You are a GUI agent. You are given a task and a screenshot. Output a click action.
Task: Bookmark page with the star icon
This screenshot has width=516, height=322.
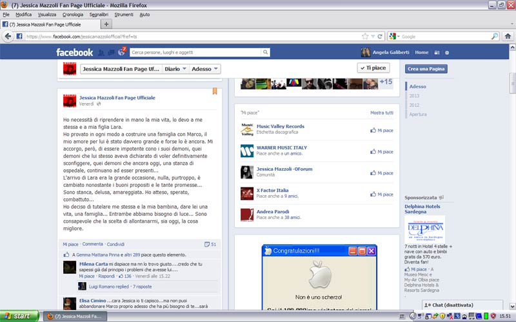coord(365,37)
